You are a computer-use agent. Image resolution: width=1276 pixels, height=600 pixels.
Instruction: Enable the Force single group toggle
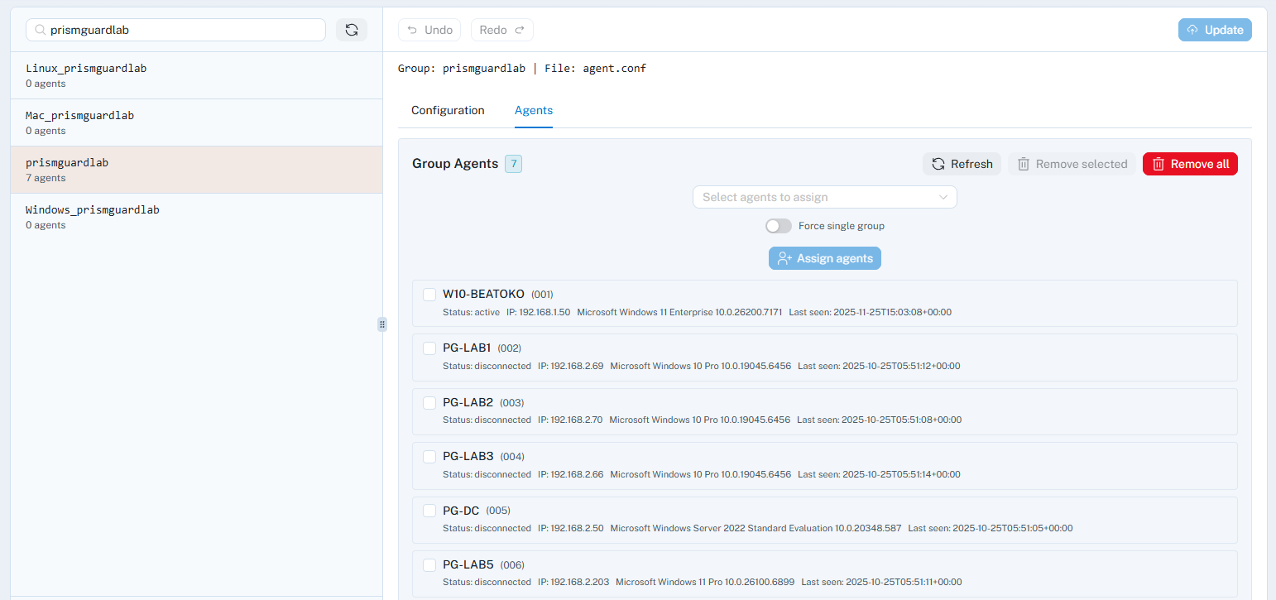[x=778, y=225]
